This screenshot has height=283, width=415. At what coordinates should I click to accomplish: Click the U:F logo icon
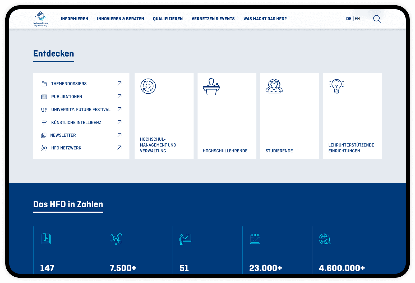pos(44,109)
